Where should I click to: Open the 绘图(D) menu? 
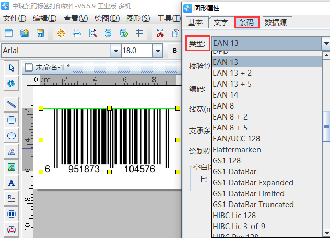pos(107,18)
